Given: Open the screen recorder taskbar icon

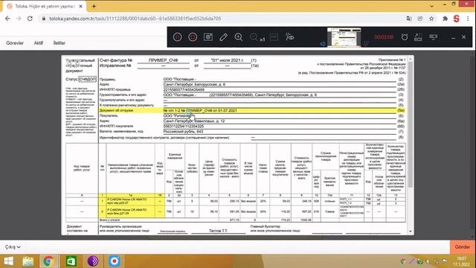Looking at the screenshot, I should tap(115, 261).
